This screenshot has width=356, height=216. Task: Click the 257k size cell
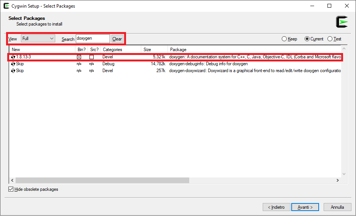coord(161,71)
